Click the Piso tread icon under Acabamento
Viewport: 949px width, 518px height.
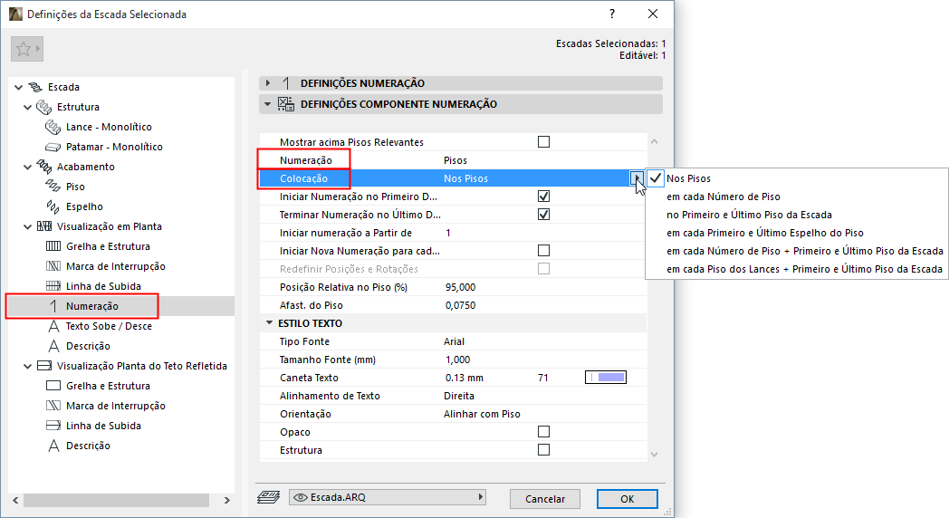coord(53,187)
